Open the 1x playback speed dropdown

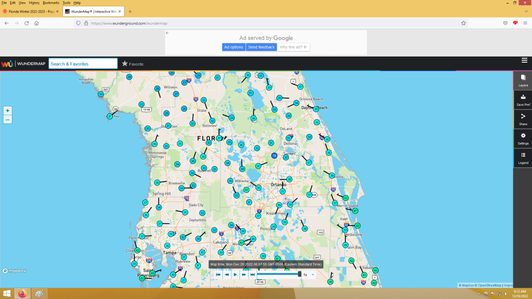[x=309, y=275]
